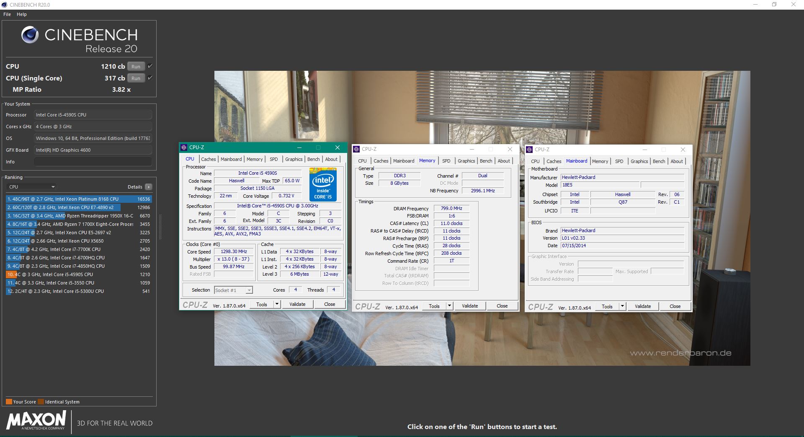Select ranking row Xeon Platinum 8168
Image resolution: width=804 pixels, height=437 pixels.
click(79, 199)
